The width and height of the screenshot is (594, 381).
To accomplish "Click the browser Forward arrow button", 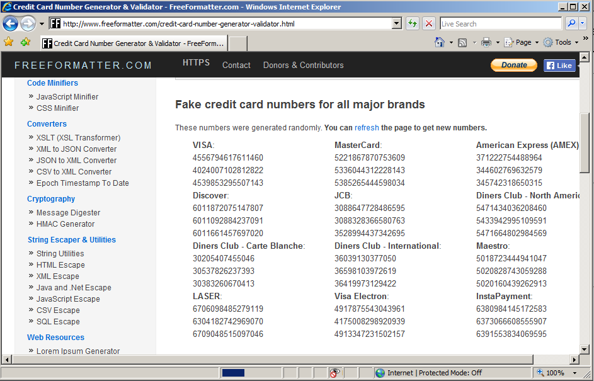I will pos(28,24).
